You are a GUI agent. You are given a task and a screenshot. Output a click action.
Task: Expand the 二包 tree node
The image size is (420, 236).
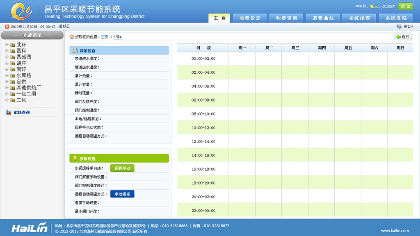point(7,100)
